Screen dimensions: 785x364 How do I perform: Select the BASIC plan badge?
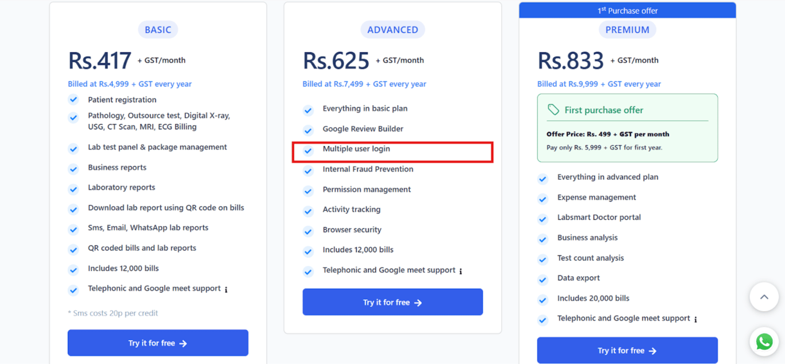(x=158, y=30)
